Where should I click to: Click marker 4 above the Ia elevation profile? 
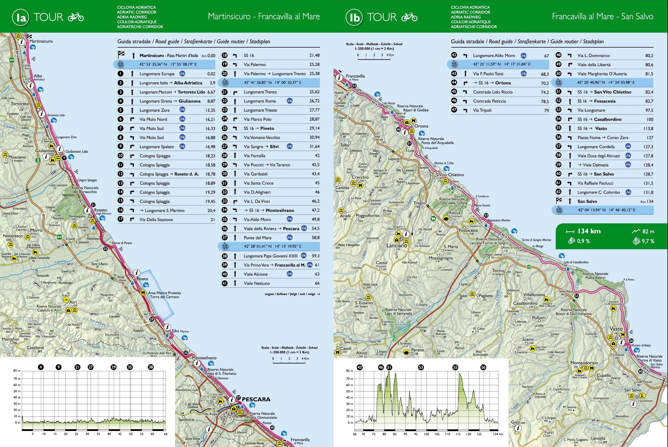(x=41, y=367)
